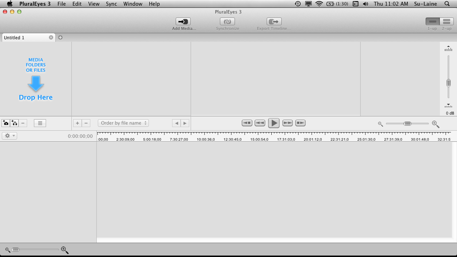Image resolution: width=457 pixels, height=257 pixels.
Task: Switch to 1-up view
Action: point(432,22)
